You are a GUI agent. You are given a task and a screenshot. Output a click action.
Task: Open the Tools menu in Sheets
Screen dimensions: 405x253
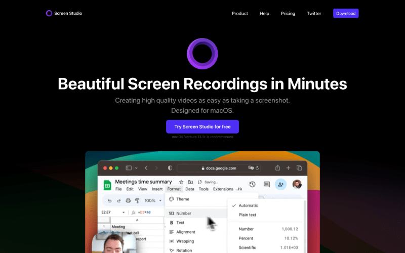coord(204,189)
